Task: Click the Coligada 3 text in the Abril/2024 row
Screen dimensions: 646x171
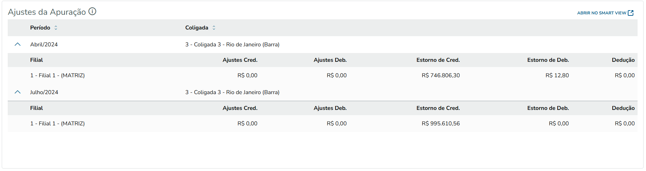Action: click(x=232, y=45)
